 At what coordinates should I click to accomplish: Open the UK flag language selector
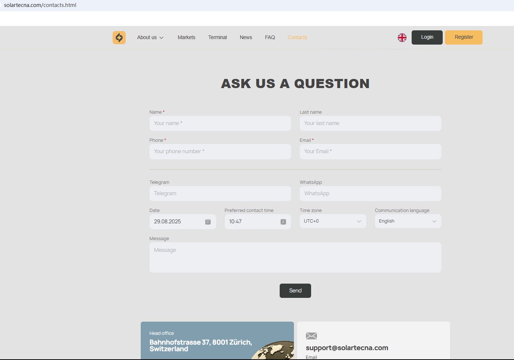coord(402,38)
